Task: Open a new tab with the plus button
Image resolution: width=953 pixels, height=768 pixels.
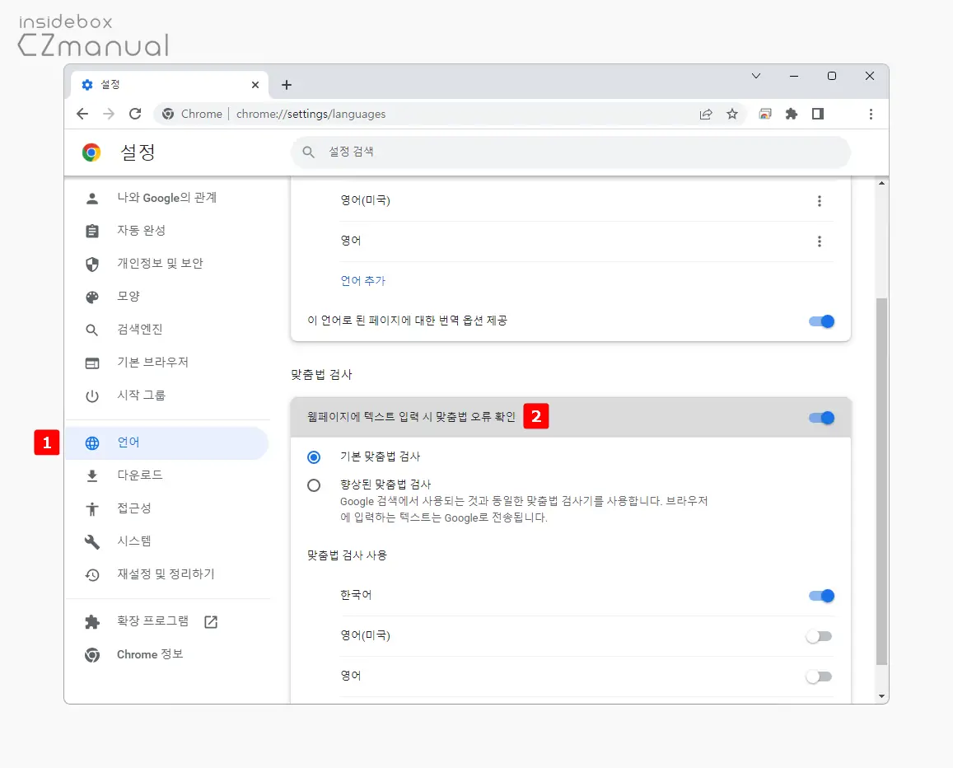Action: coord(287,85)
